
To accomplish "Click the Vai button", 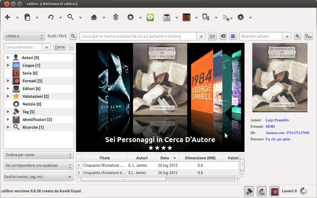I will pos(212,36).
